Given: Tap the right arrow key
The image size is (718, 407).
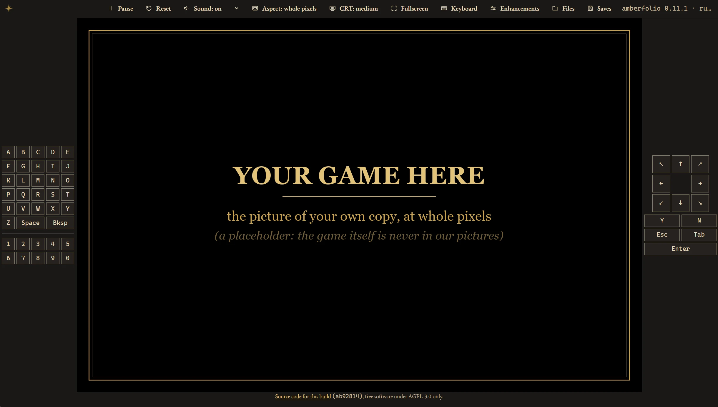Looking at the screenshot, I should click(700, 183).
